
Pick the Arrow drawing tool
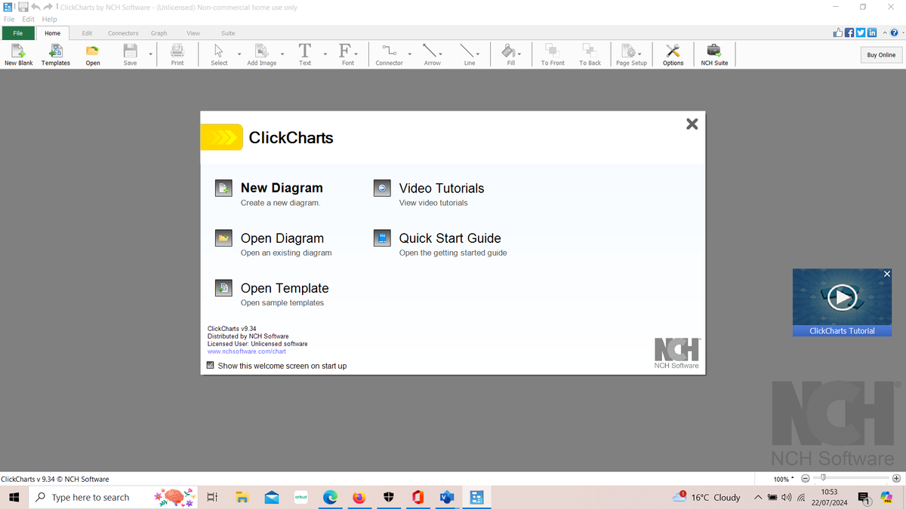point(431,53)
